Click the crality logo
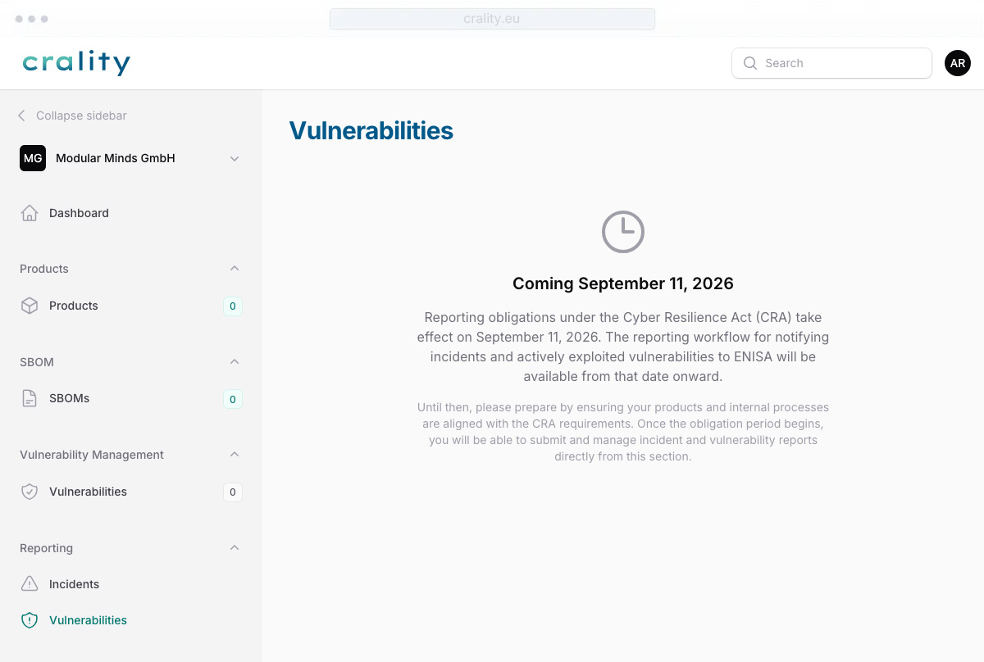Screen dimensions: 984x662 (x=76, y=63)
